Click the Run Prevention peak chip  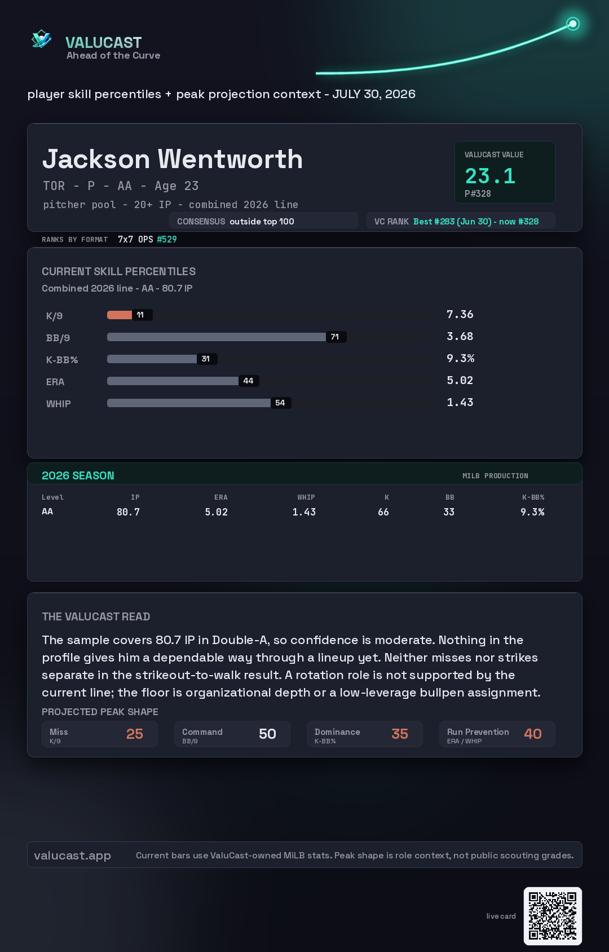(x=497, y=734)
